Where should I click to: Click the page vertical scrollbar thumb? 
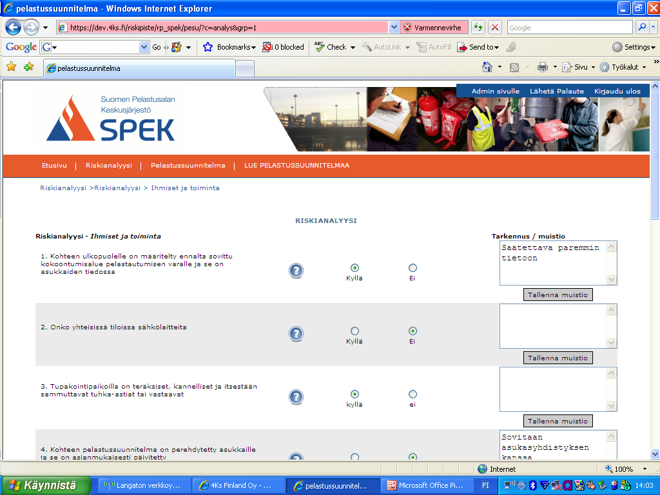point(655,155)
